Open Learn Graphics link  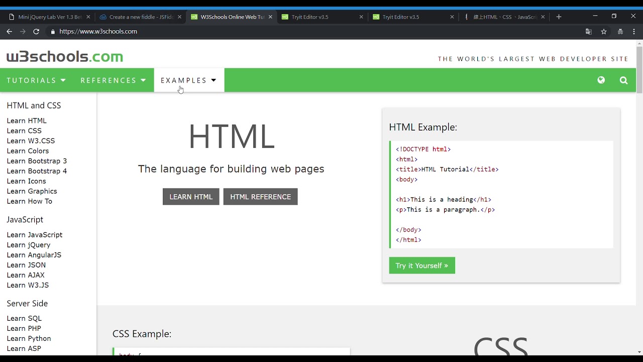[x=32, y=191]
